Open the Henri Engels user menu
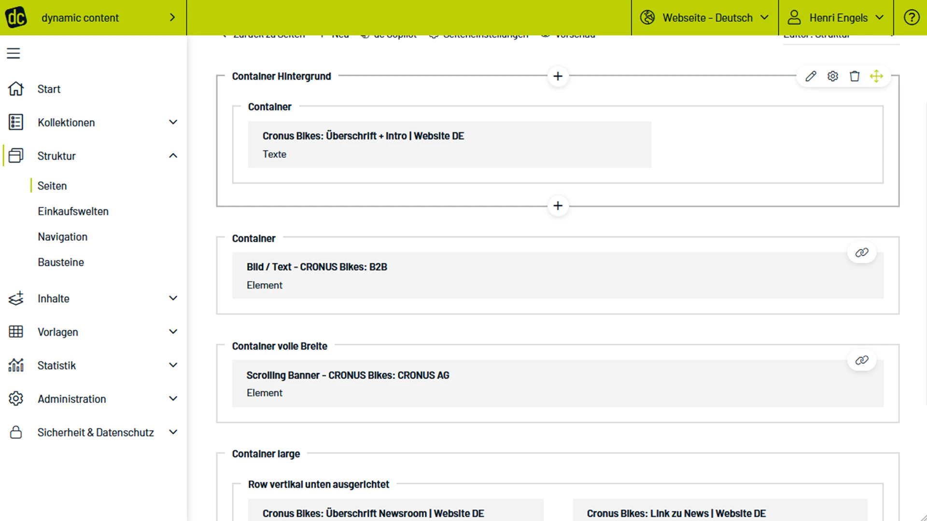Image resolution: width=927 pixels, height=521 pixels. [x=836, y=17]
